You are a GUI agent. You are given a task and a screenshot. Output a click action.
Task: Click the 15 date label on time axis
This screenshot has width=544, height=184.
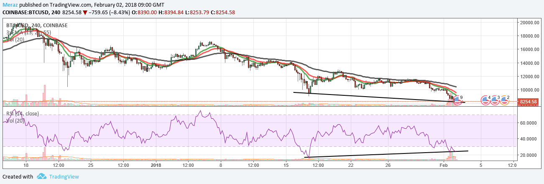(286, 165)
